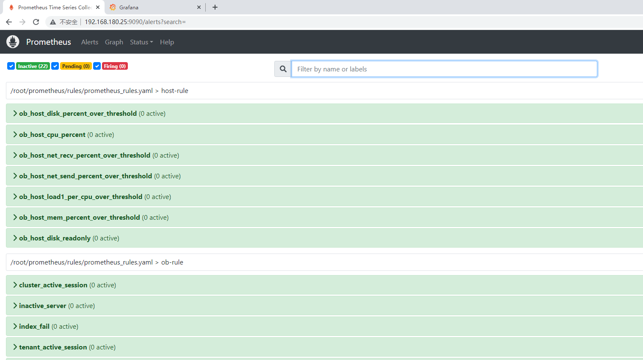Screen dimensions: 643x360
Task: Click the yellow Pending (0) badge
Action: [76, 66]
